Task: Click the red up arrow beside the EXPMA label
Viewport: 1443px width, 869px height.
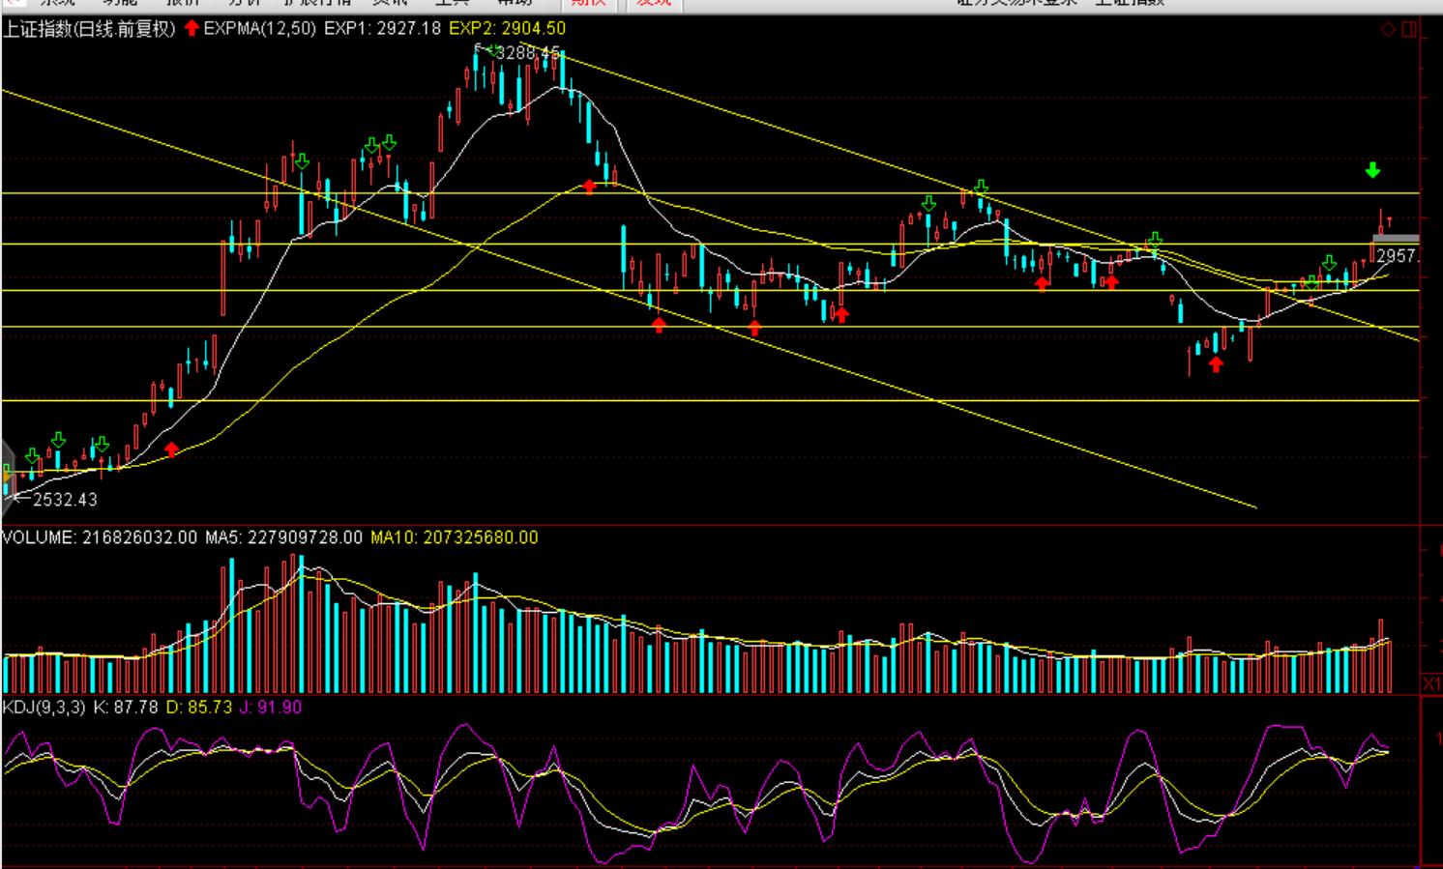Action: point(191,28)
